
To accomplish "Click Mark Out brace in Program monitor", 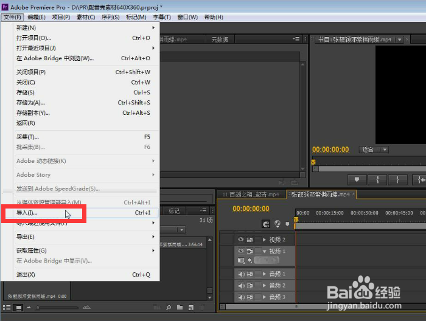I will pyautogui.click(x=397, y=179).
